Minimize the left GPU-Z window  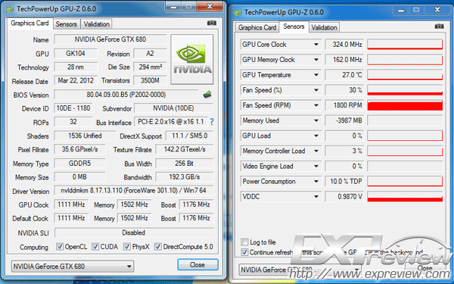tap(174, 7)
